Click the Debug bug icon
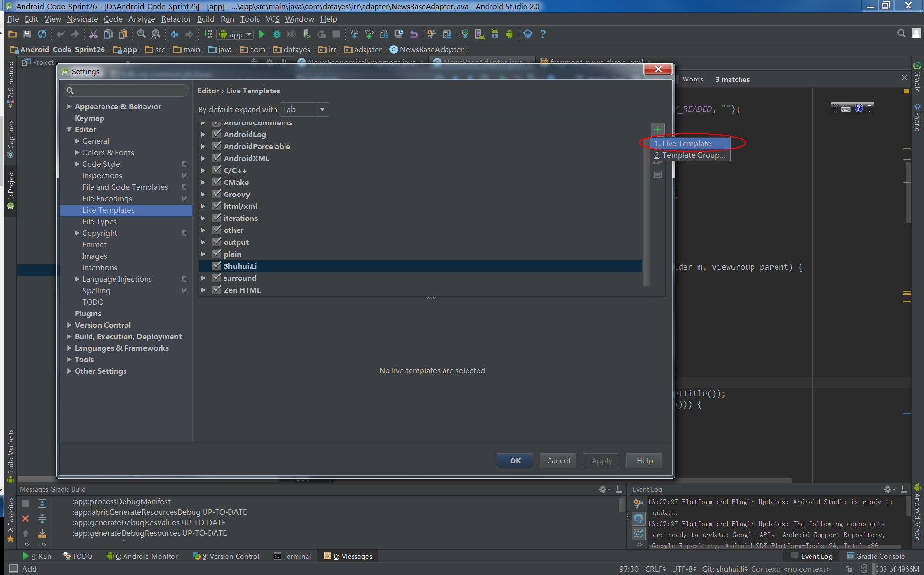This screenshot has height=575, width=924. coord(277,34)
